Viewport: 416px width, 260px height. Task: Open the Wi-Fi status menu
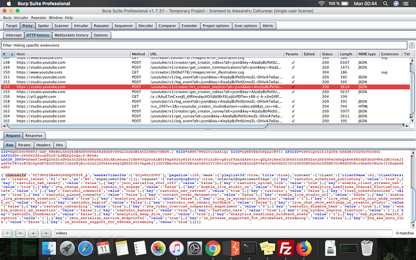point(321,4)
